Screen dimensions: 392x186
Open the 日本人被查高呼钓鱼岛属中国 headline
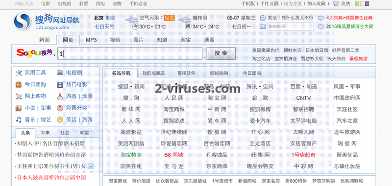[x=51, y=178]
